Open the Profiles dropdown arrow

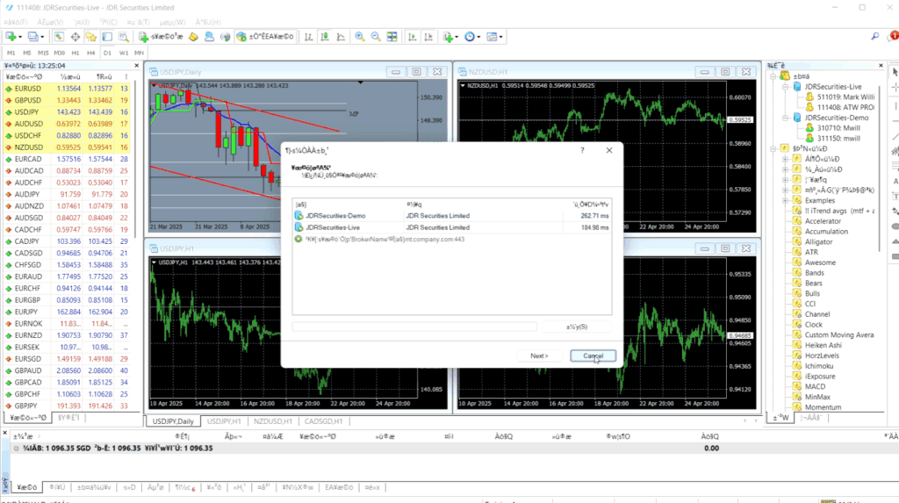(42, 37)
